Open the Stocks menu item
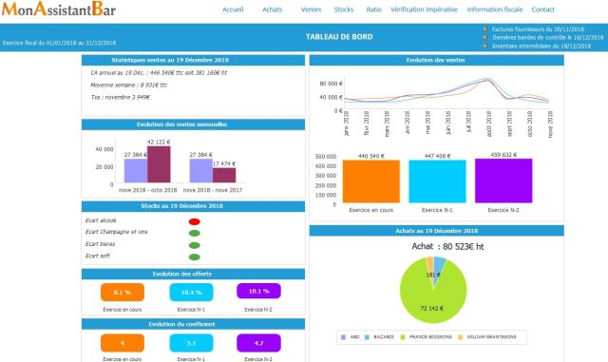The height and width of the screenshot is (362, 608). [x=344, y=10]
